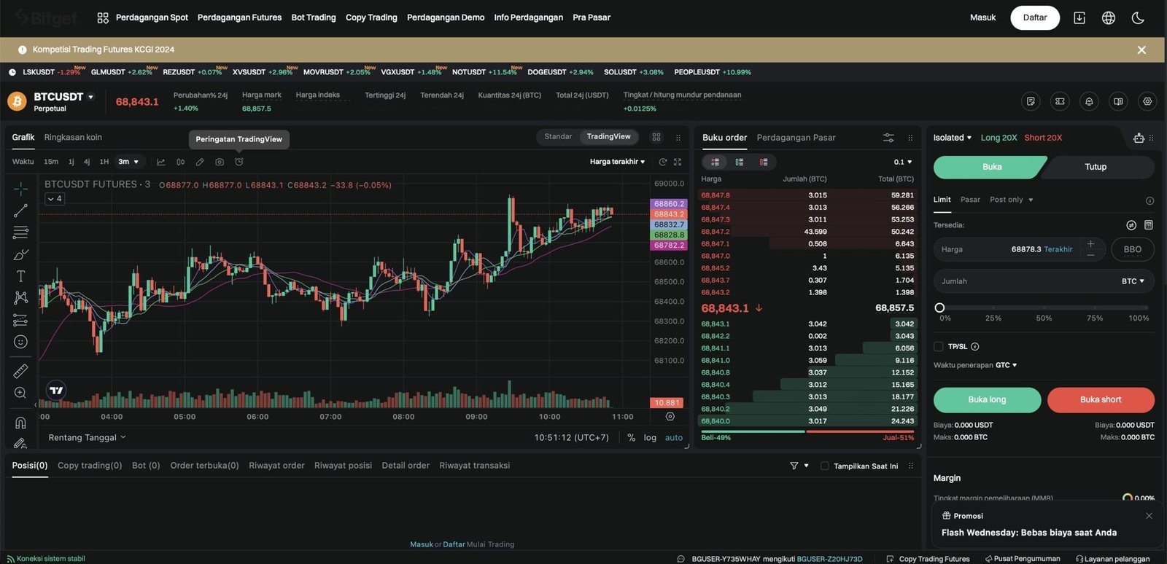Click the zoom in tool
Screen dimensions: 1167x564
20,393
